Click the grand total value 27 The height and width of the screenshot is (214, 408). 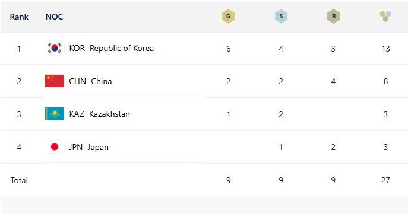[x=385, y=180]
